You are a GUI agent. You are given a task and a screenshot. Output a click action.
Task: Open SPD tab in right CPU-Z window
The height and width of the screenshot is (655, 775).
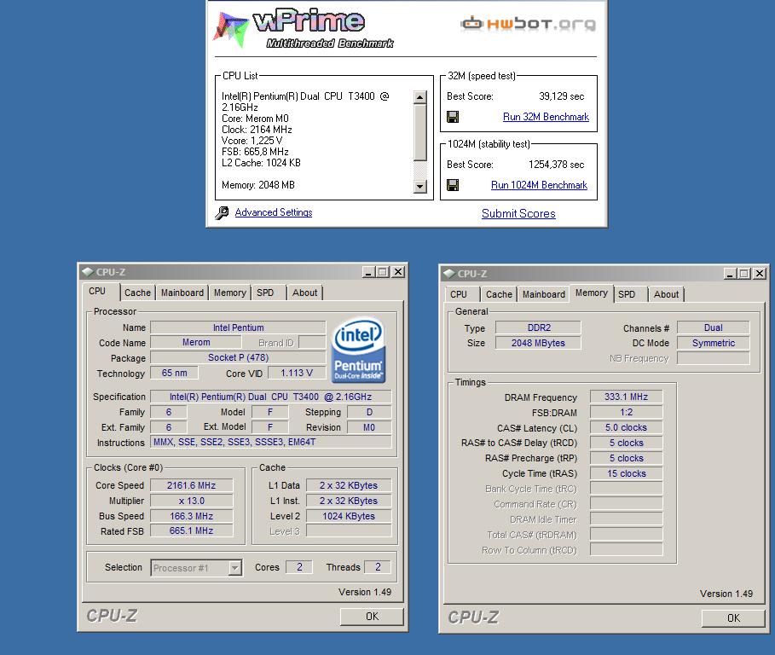[x=630, y=294]
